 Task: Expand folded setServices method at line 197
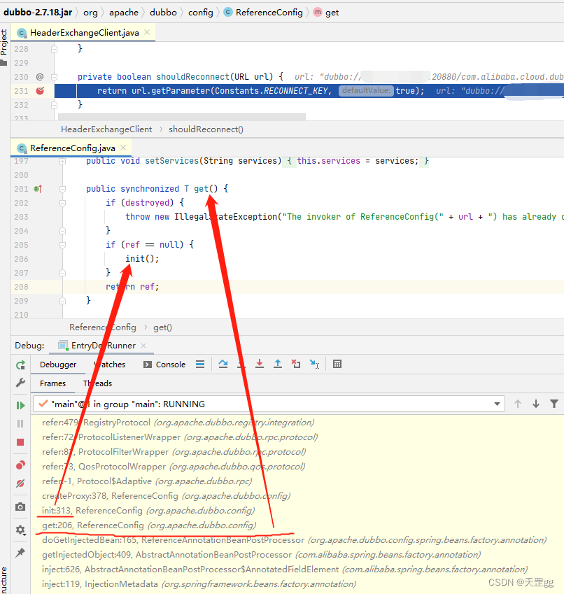pos(62,161)
